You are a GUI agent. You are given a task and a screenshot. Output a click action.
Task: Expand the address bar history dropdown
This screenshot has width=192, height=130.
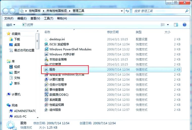122,11
